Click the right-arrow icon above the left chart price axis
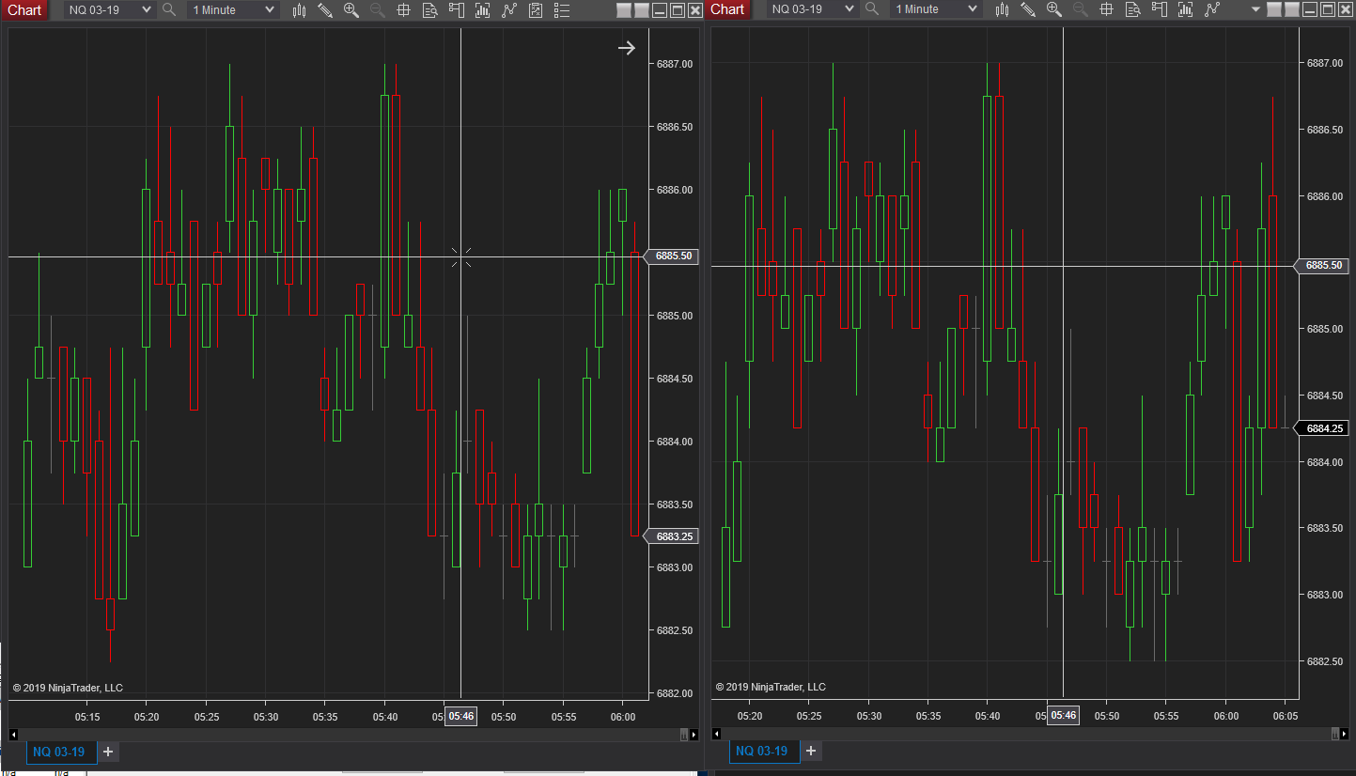This screenshot has width=1356, height=776. point(627,48)
